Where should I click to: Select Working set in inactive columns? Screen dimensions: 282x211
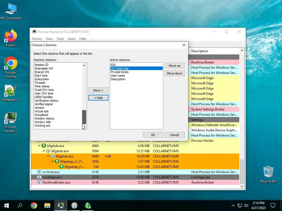[x=58, y=126]
